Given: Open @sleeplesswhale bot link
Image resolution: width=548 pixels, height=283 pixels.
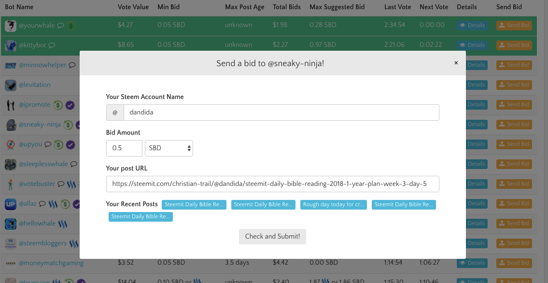Looking at the screenshot, I should point(43,164).
